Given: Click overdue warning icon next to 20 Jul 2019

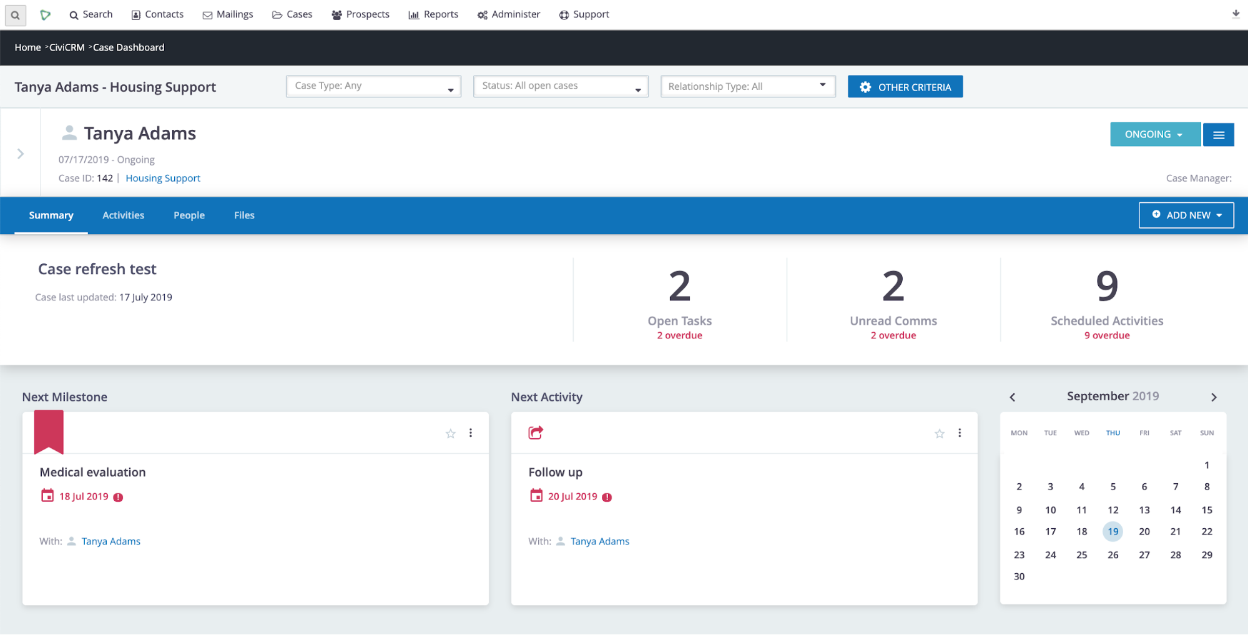Looking at the screenshot, I should point(607,498).
